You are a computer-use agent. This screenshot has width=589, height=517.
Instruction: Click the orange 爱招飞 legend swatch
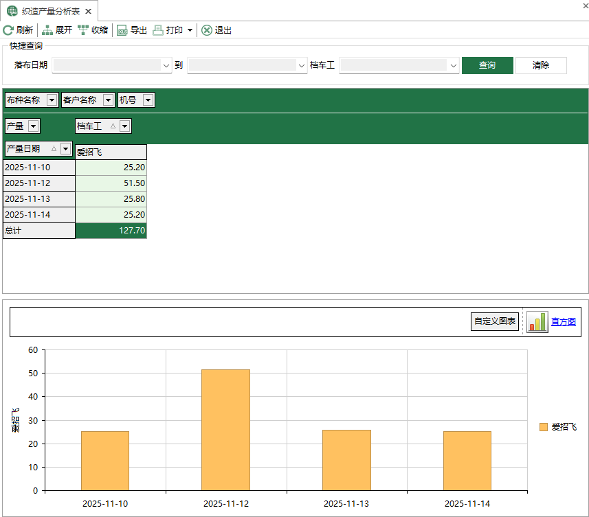(544, 427)
